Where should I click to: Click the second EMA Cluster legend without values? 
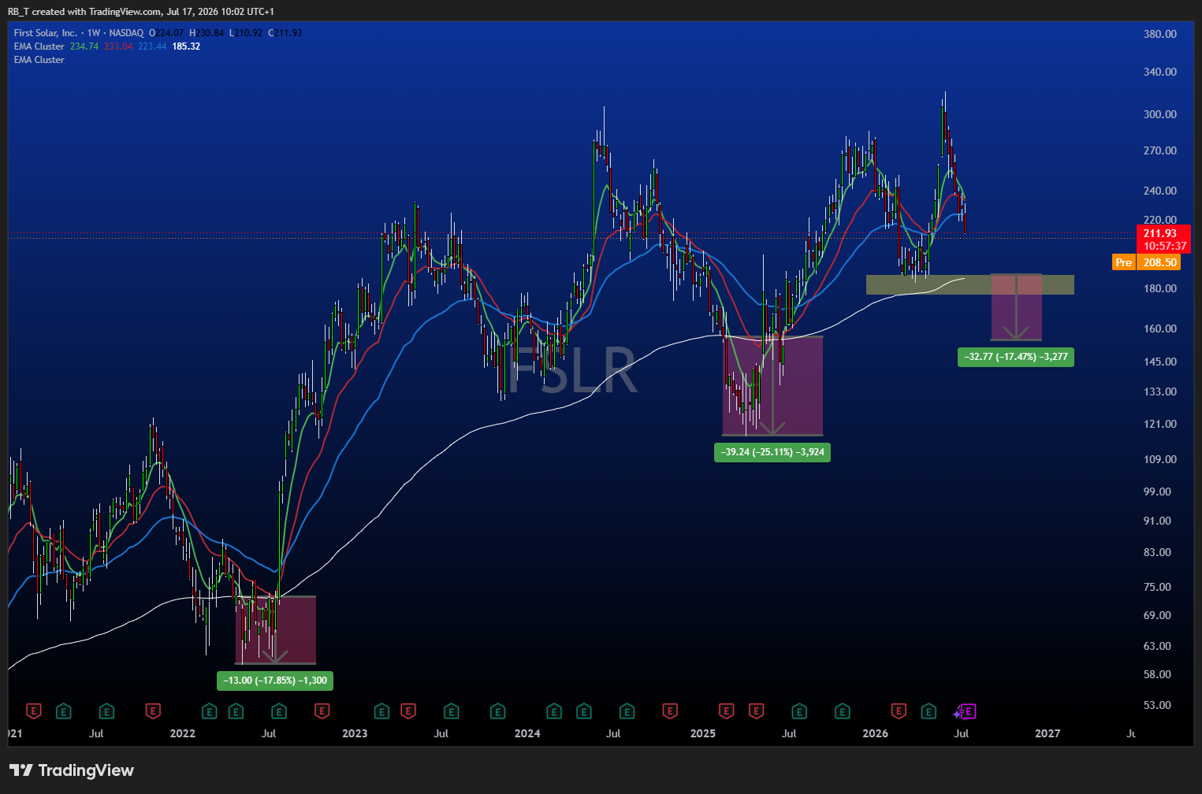(39, 60)
